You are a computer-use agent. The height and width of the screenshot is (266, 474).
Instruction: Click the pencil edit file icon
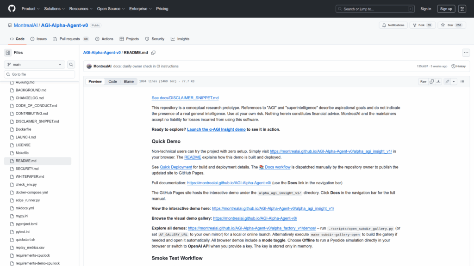tap(447, 82)
